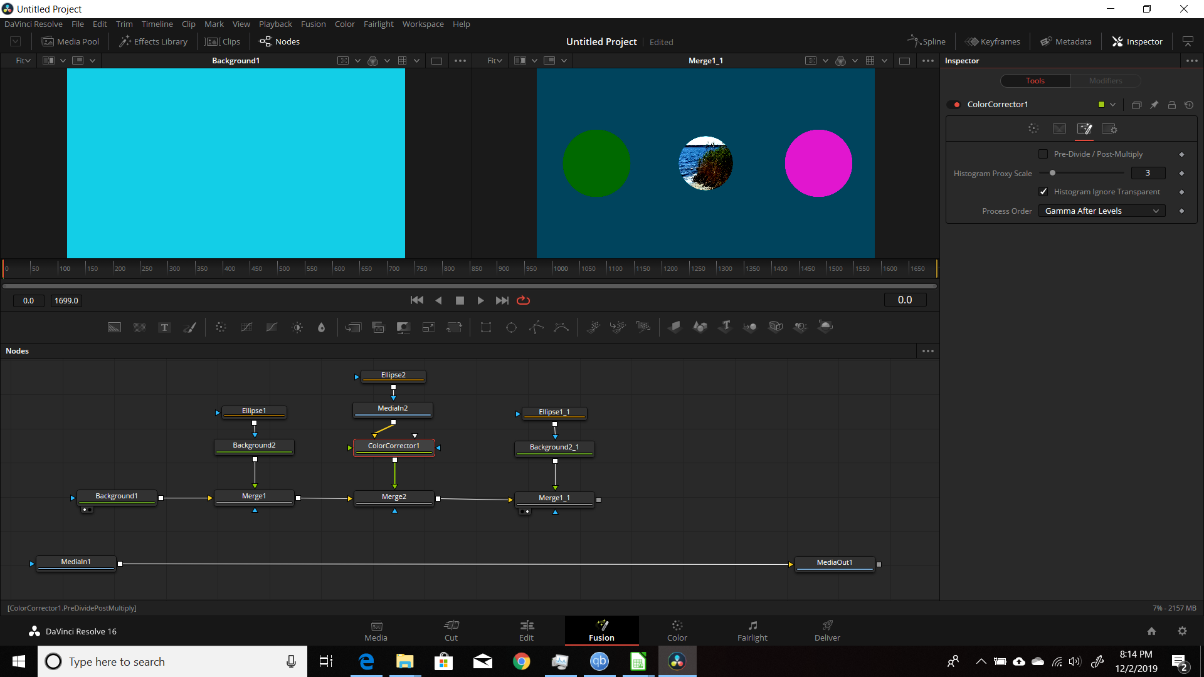Toggle Keyframes editor panel
Image resolution: width=1204 pixels, height=677 pixels.
(993, 41)
